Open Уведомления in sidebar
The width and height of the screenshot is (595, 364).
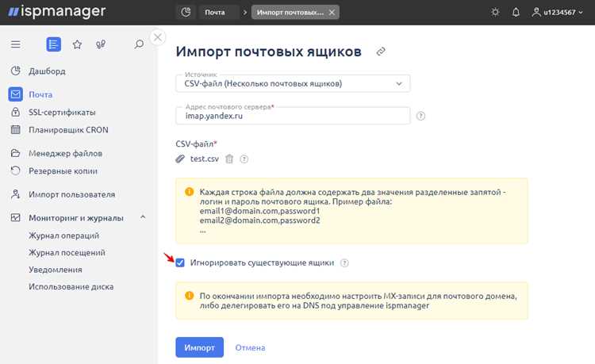click(x=56, y=270)
